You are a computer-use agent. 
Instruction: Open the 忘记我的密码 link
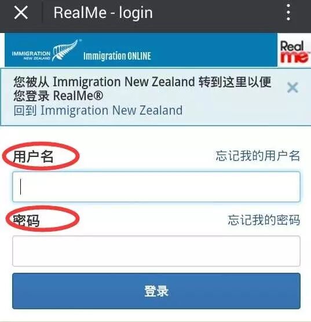click(264, 220)
